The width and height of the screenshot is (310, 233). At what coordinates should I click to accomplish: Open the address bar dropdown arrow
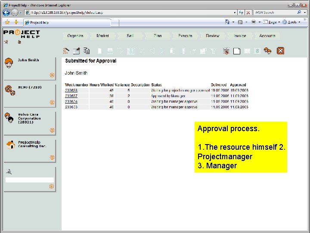coord(235,13)
